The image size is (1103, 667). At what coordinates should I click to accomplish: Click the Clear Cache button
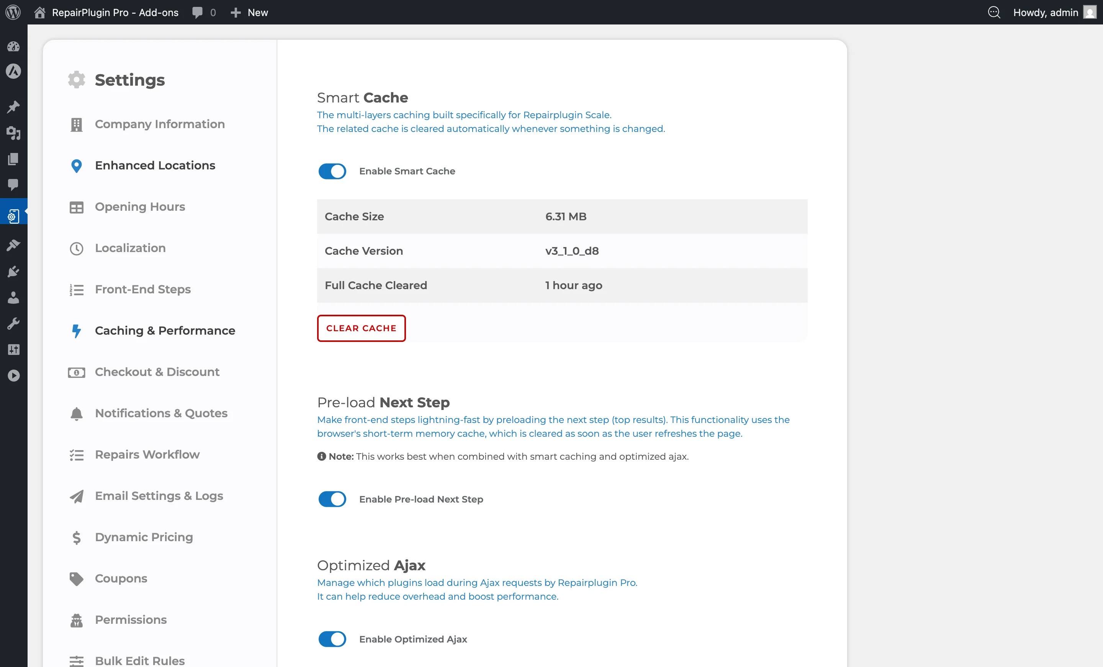[x=361, y=328]
